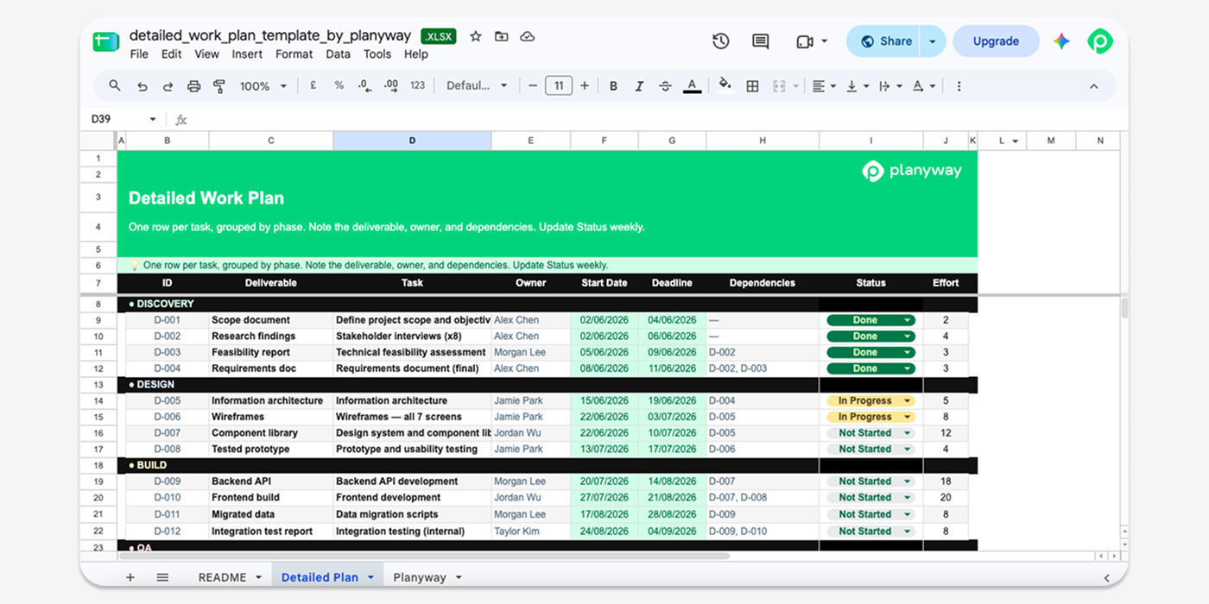The width and height of the screenshot is (1209, 604).
Task: Open the font family Default dropdown
Action: coord(478,85)
